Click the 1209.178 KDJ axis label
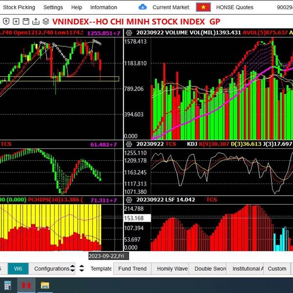Viewport: 293px width, 293px height. [135, 161]
